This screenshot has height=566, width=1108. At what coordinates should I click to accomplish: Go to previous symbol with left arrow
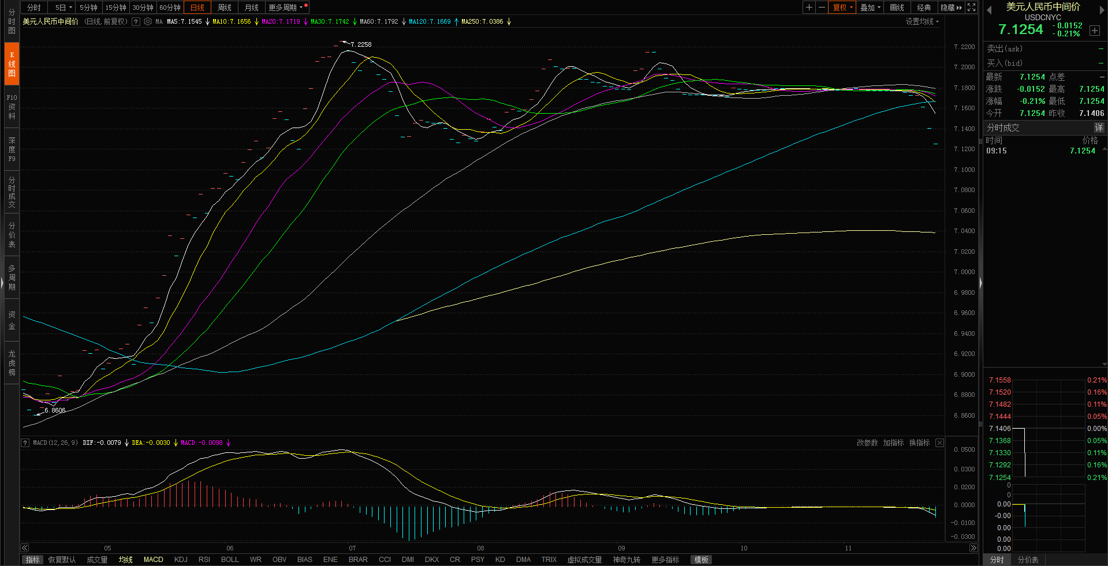coord(989,10)
